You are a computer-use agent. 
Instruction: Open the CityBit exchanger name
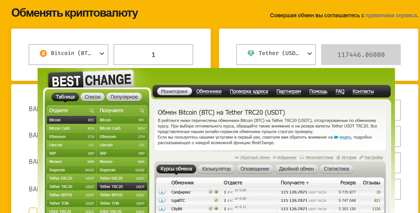click(177, 209)
